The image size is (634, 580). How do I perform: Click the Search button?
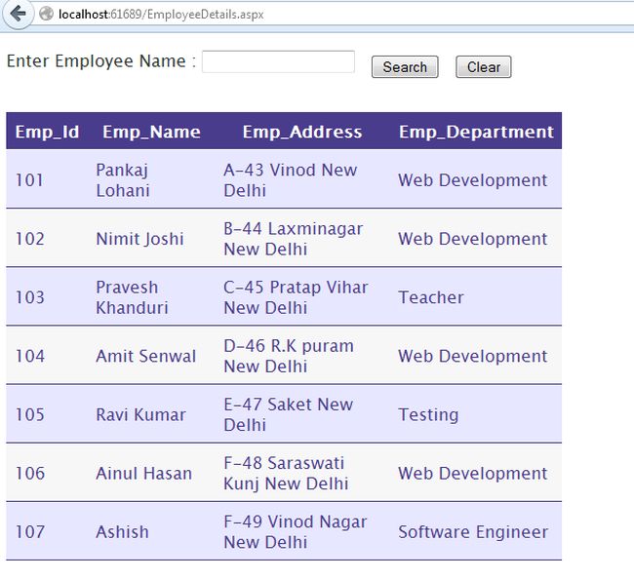pos(405,67)
